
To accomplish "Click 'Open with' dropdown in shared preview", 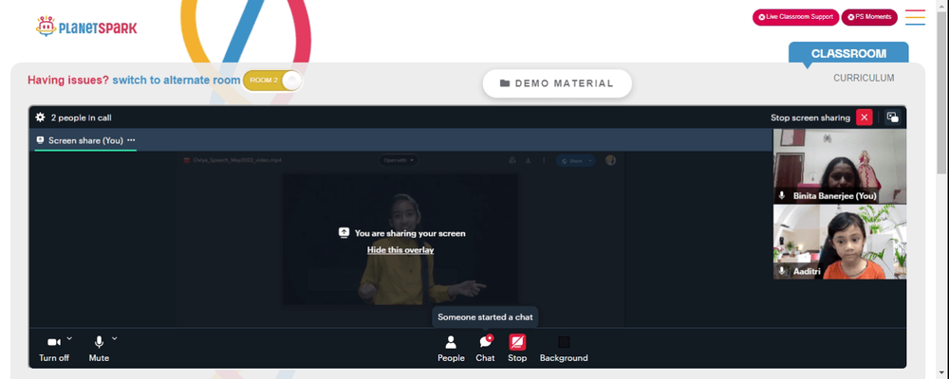I will [399, 160].
